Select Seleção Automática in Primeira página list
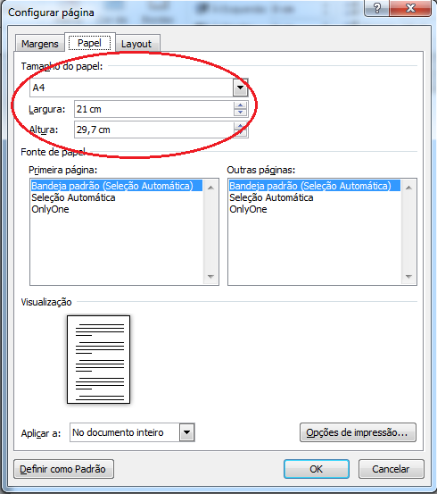The image size is (437, 494). (116, 197)
